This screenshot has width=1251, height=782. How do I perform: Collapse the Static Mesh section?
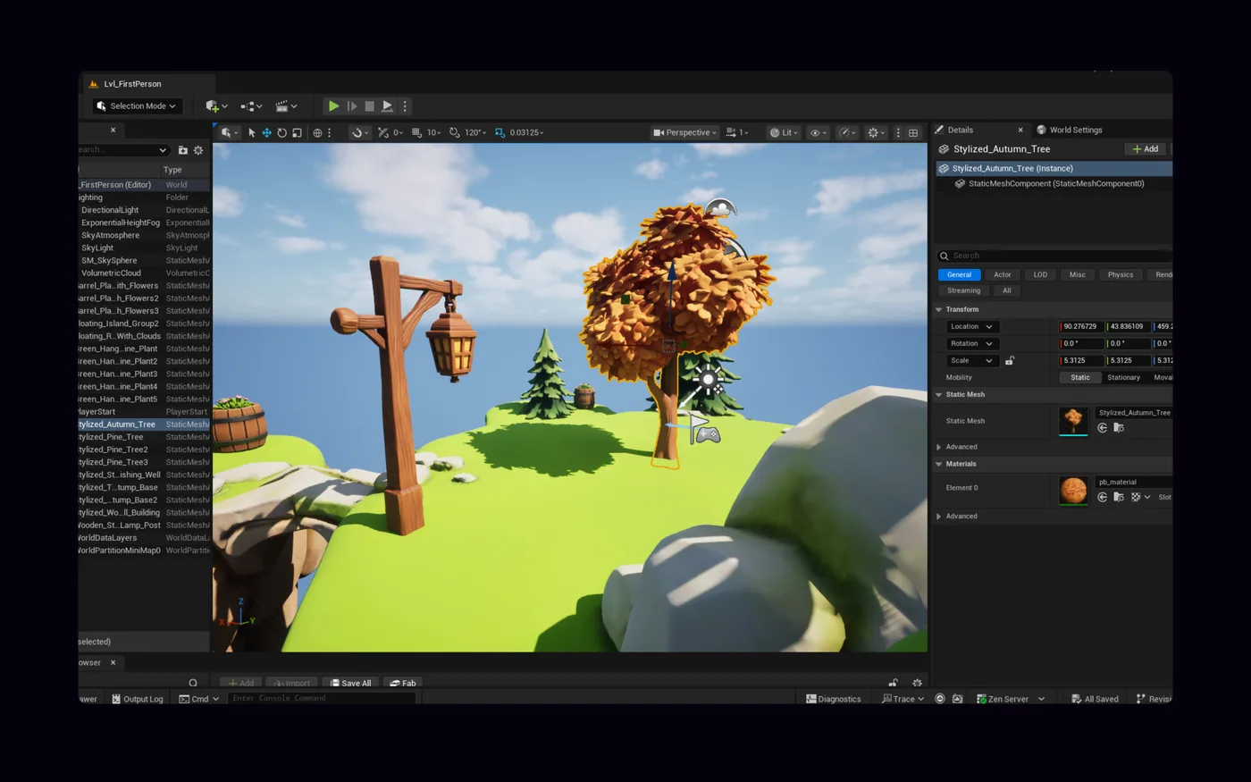pyautogui.click(x=939, y=394)
